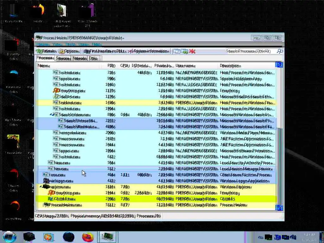Select the SearchProtocolHost process row
The width and height of the screenshot is (324, 243).
click(156, 121)
